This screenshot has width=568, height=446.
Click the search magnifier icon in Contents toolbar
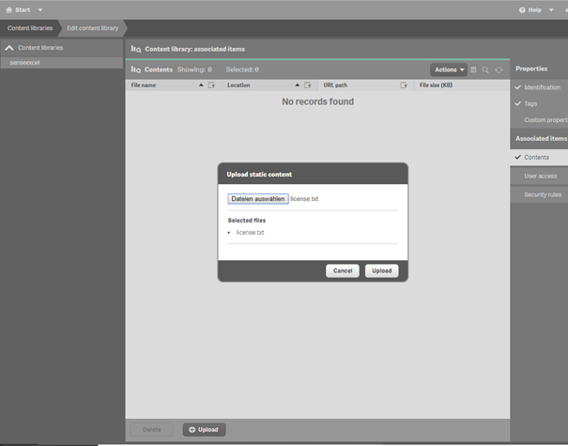click(x=485, y=69)
